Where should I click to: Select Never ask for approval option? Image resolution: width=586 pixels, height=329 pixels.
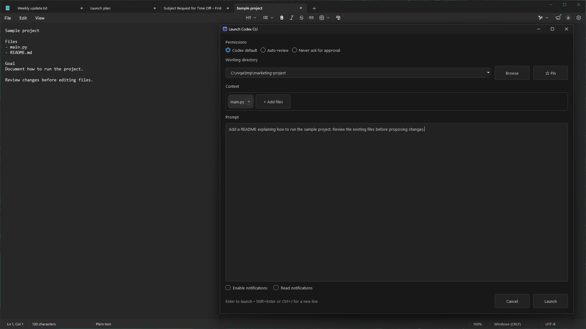[x=316, y=50]
